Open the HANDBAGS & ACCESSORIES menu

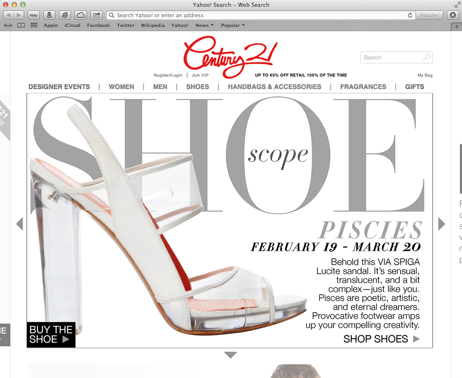[275, 87]
